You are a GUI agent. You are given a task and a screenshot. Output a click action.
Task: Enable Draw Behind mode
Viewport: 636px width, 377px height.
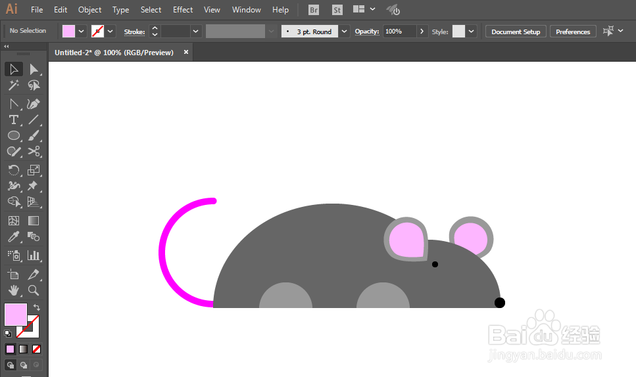[x=24, y=365]
